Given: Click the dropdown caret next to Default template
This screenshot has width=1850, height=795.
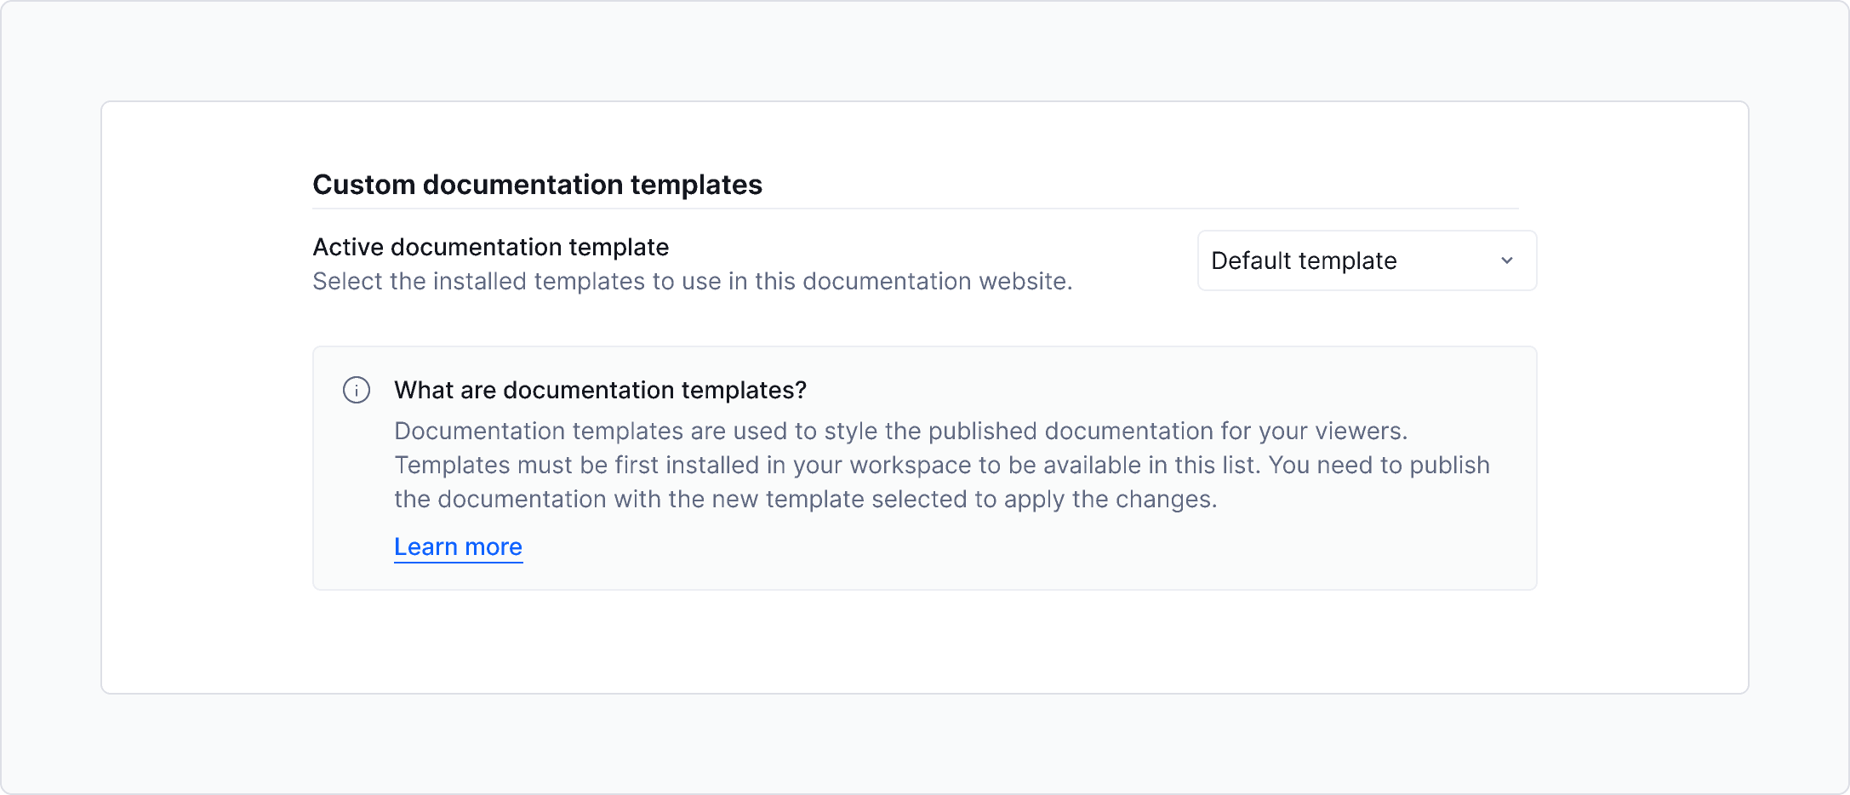Looking at the screenshot, I should pos(1507,260).
